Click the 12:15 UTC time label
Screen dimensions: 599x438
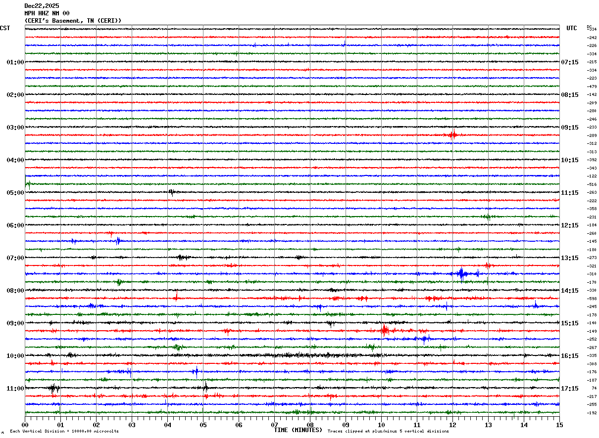tap(570, 225)
